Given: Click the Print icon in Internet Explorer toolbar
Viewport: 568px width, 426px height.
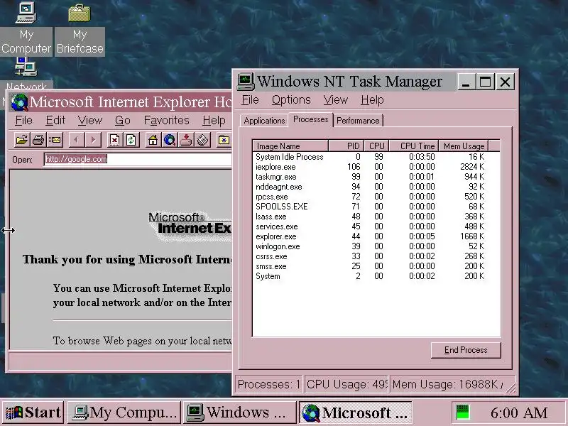Looking at the screenshot, I should point(38,139).
